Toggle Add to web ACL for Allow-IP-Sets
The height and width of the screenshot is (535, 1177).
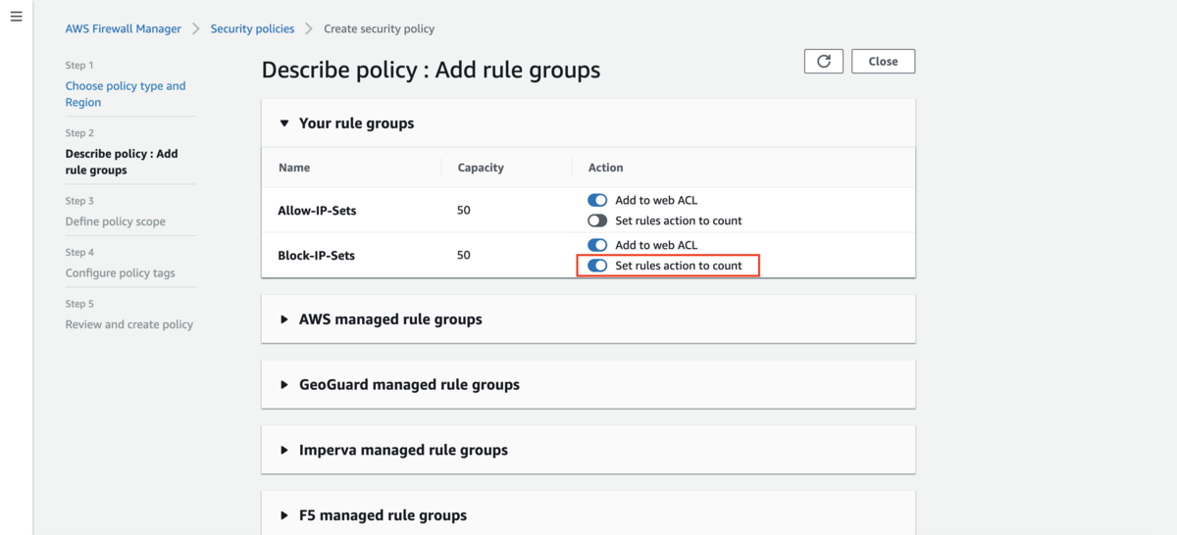pyautogui.click(x=597, y=200)
